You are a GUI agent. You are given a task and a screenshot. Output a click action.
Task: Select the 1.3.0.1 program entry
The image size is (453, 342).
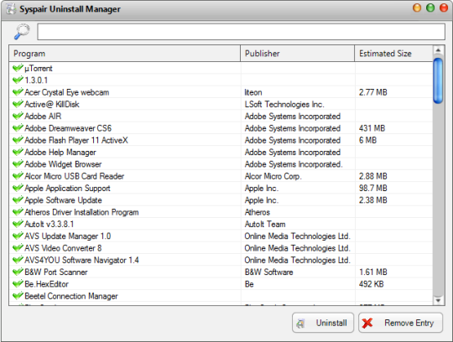pos(36,80)
